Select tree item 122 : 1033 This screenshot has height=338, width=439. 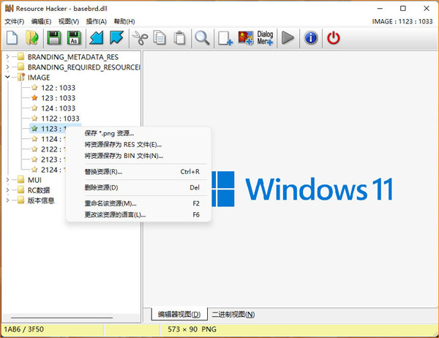(59, 88)
